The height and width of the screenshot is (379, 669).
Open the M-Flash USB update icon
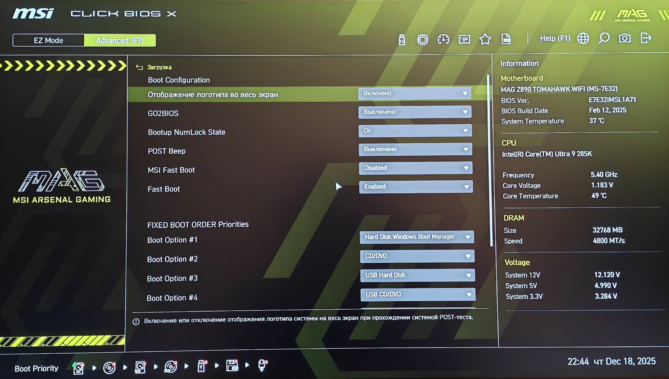[x=402, y=40]
